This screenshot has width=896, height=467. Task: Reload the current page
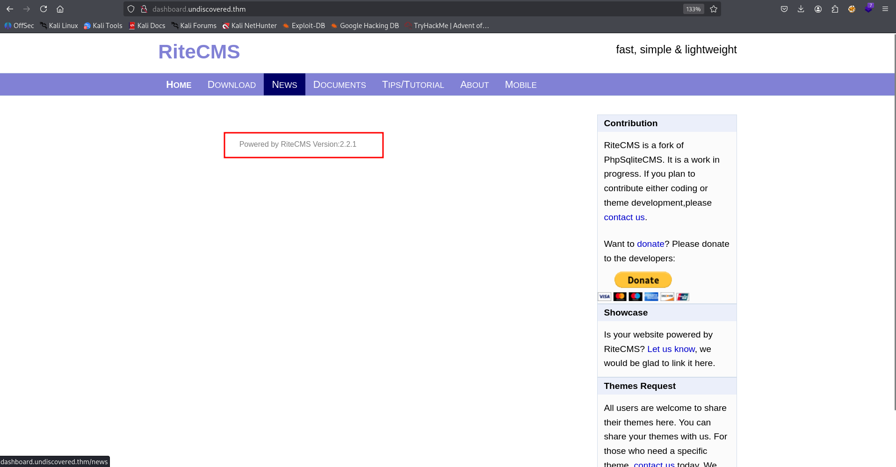tap(43, 9)
